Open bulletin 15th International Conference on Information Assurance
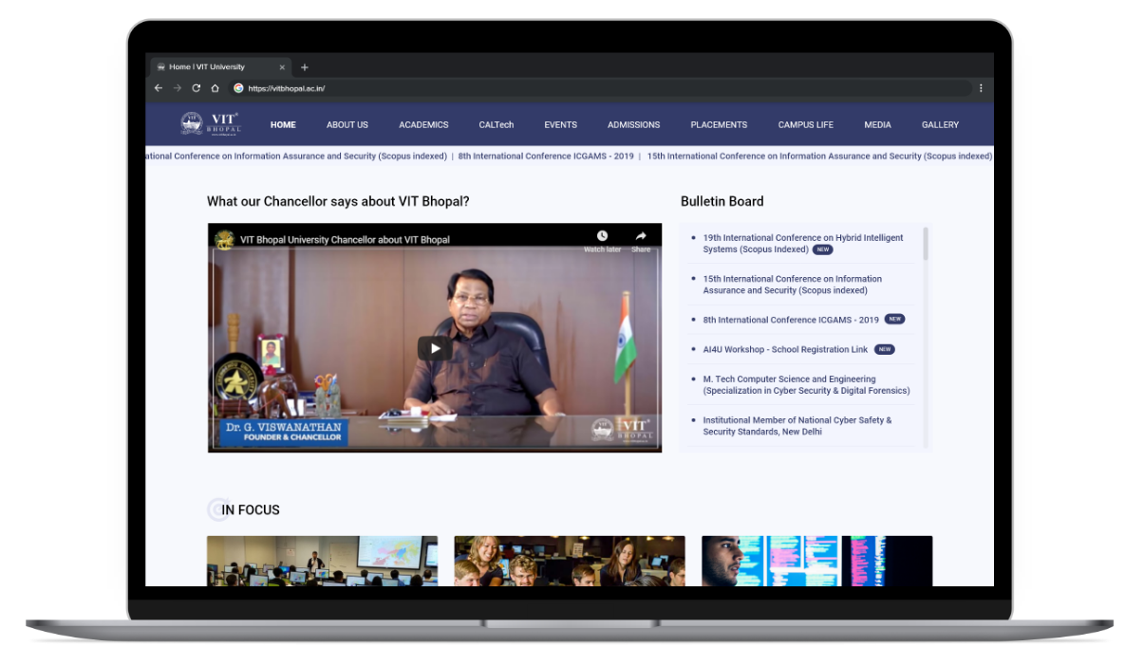1125x665 pixels. point(792,285)
